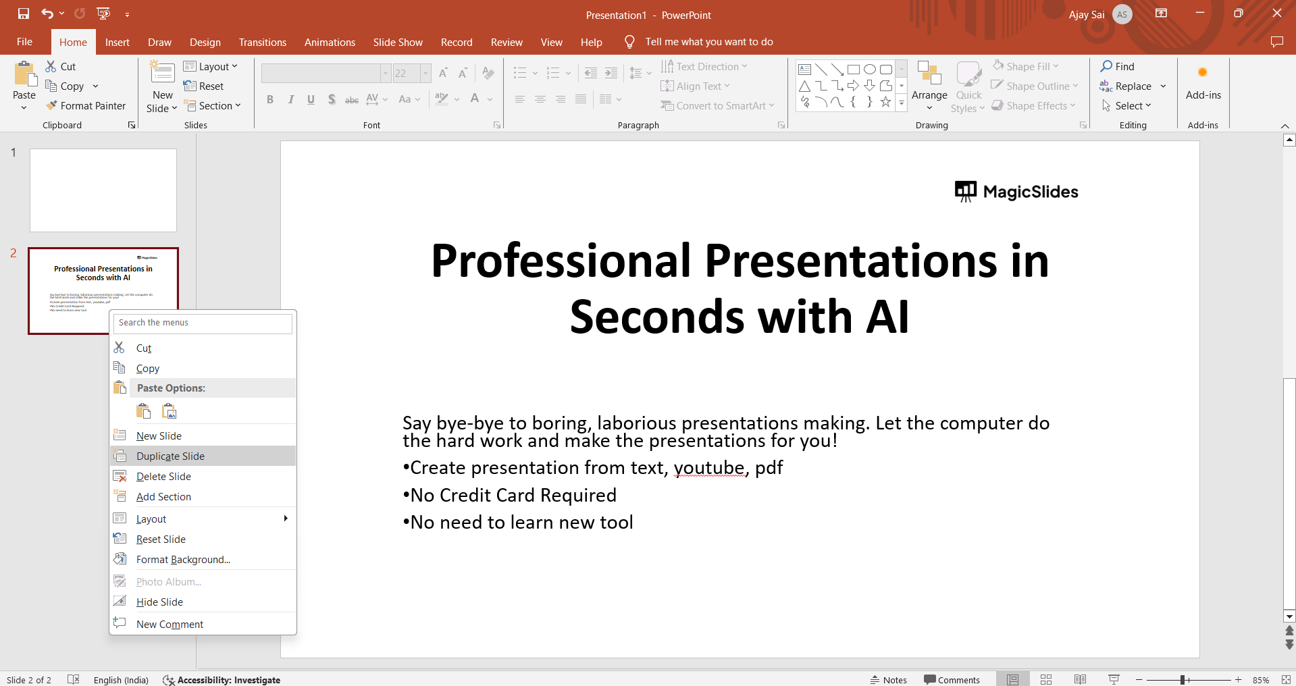
Task: Expand the Section dropdown in Slides group
Action: pyautogui.click(x=213, y=106)
